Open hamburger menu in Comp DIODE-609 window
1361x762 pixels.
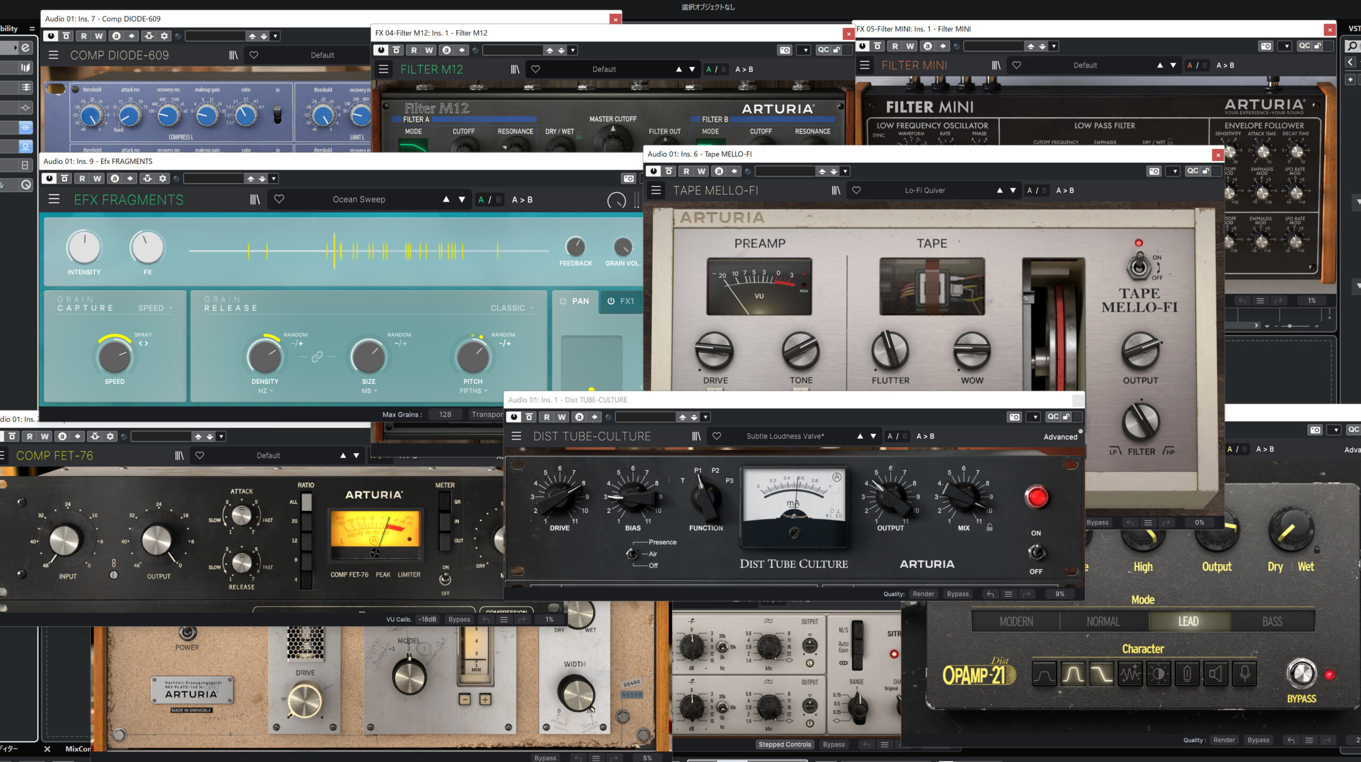click(53, 55)
